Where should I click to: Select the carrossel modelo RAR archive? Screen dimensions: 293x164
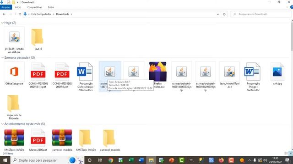click(x=62, y=140)
